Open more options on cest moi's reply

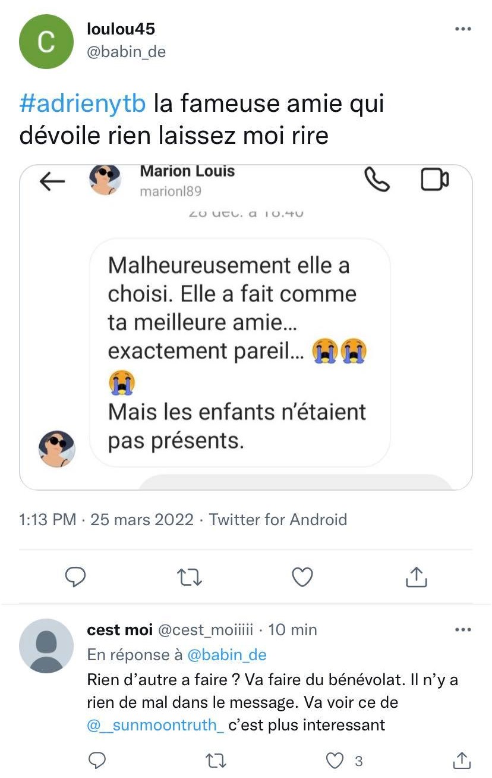pyautogui.click(x=463, y=629)
